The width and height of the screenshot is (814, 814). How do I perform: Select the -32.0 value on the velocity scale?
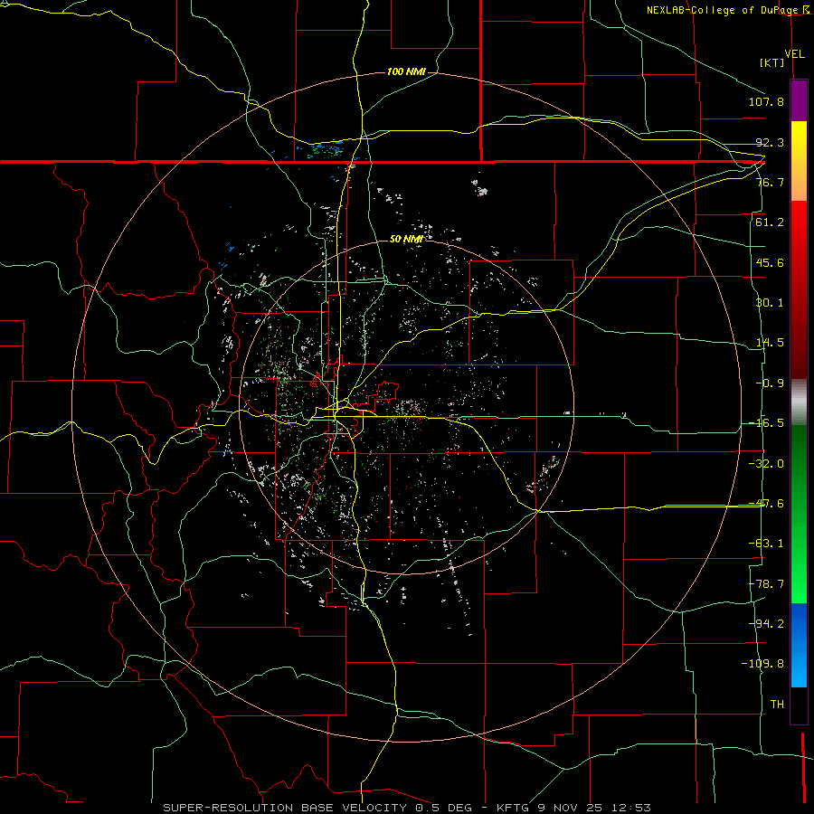point(766,464)
